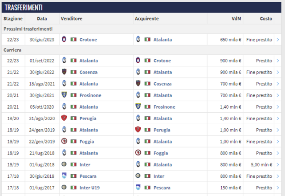Click Italian flag next to Inter U19
This screenshot has height=196, width=285.
73,188
